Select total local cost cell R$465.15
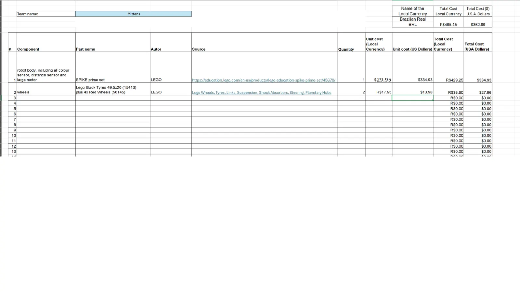This screenshot has height=292, width=520. pos(448,22)
